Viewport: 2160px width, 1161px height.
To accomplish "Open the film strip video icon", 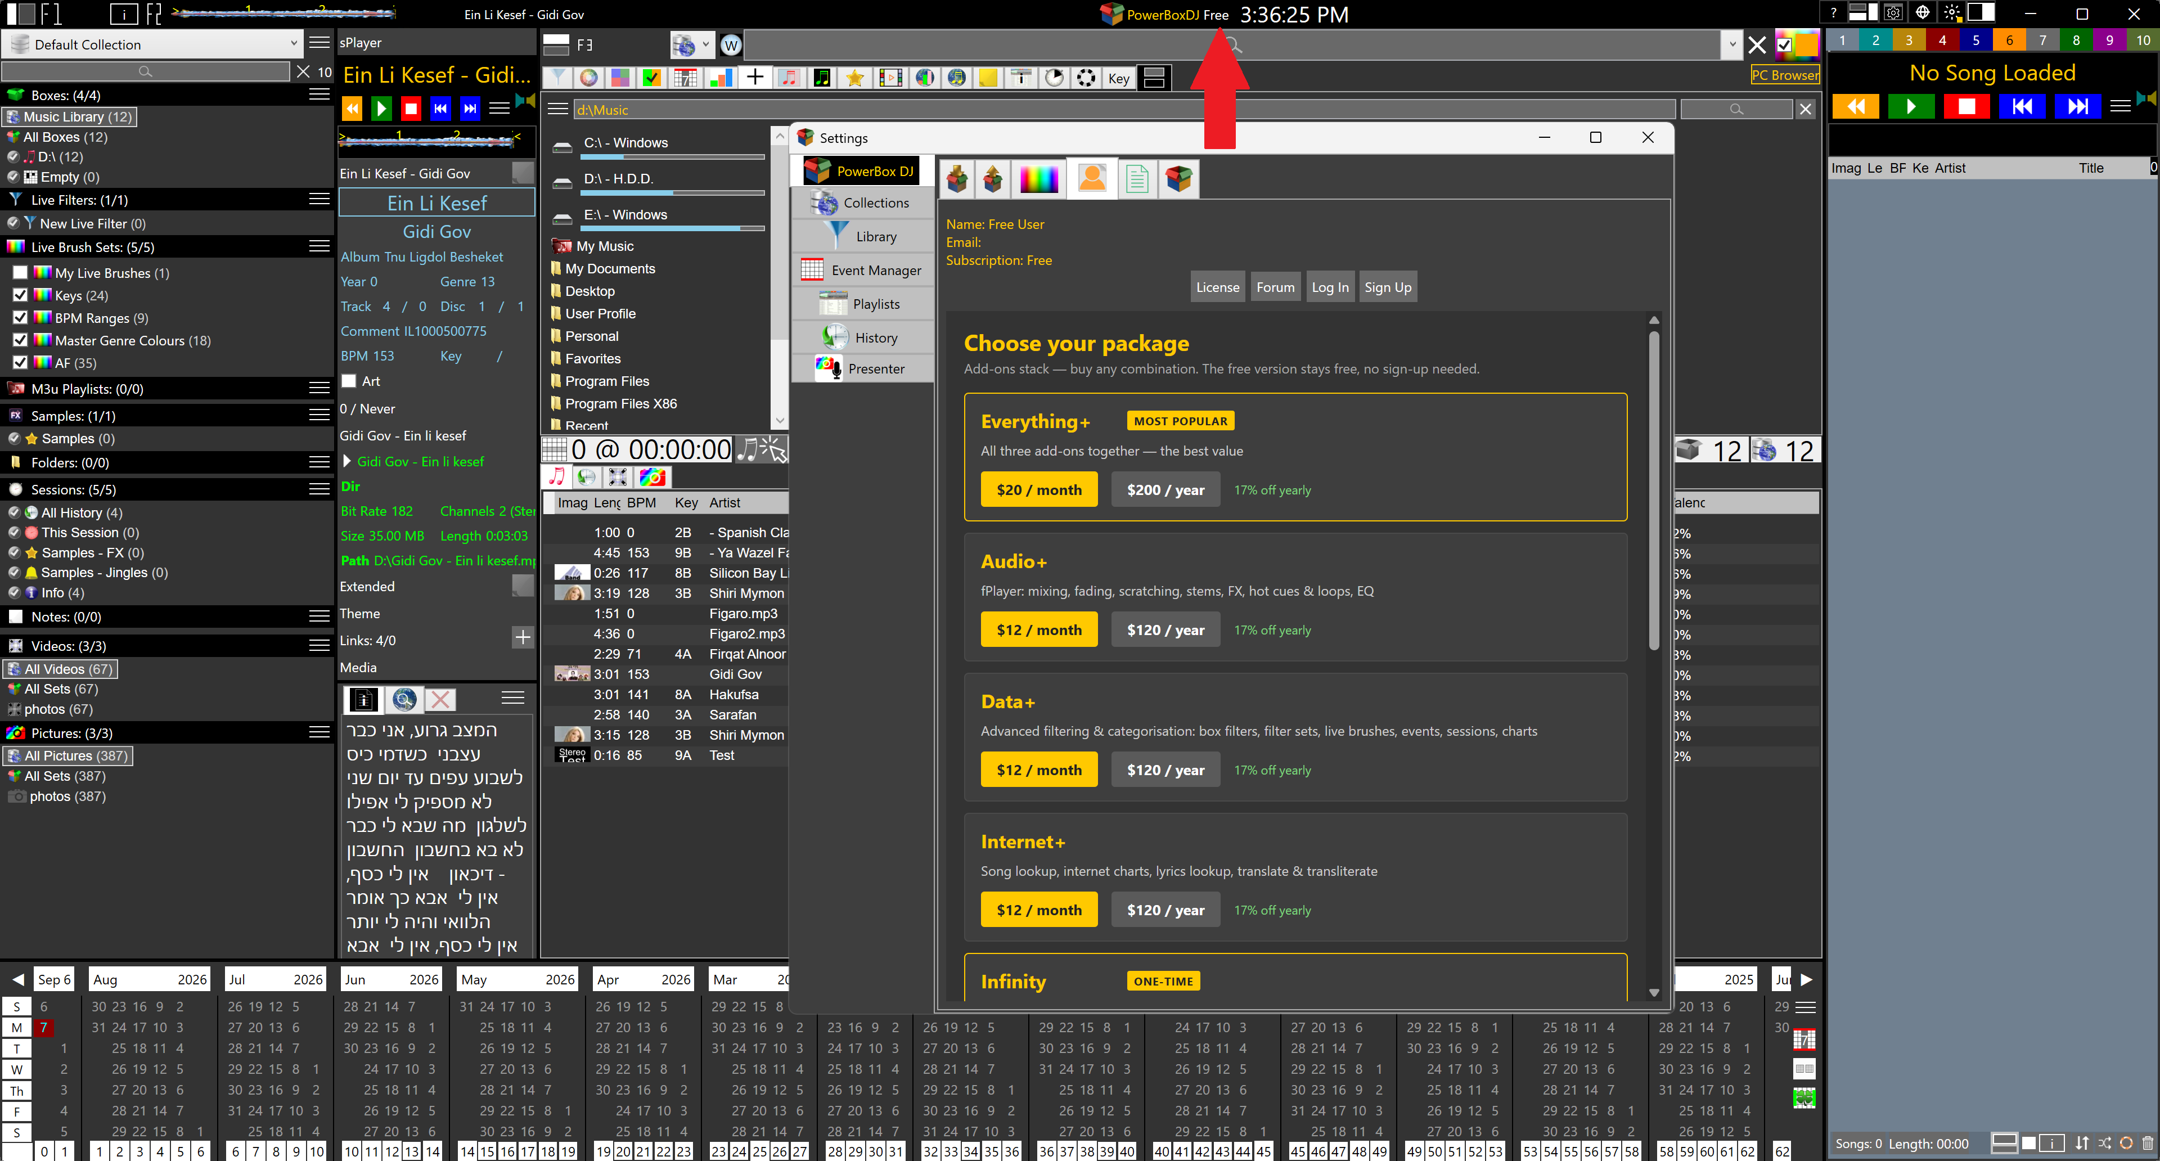I will [890, 78].
